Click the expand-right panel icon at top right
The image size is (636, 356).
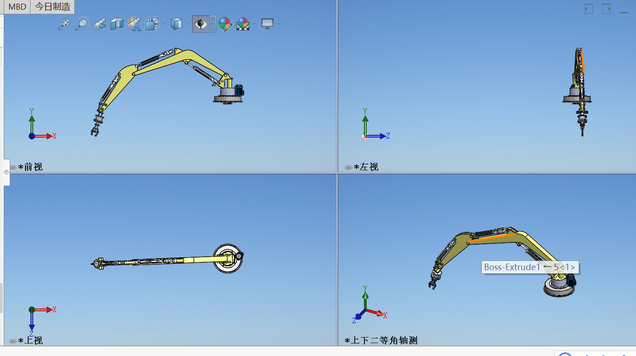click(606, 9)
